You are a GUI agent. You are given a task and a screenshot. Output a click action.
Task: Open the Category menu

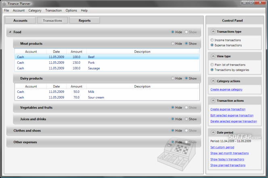[35, 10]
